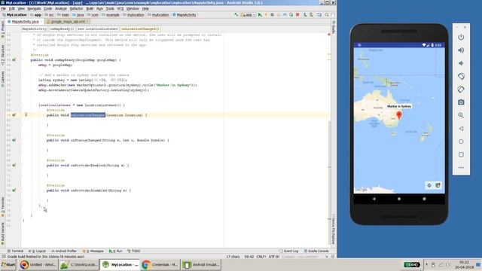Tap Android recents button on phone screen
Screen dimensions: 482x271
(x=424, y=199)
